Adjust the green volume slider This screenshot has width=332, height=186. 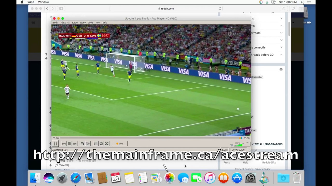[x=242, y=145]
